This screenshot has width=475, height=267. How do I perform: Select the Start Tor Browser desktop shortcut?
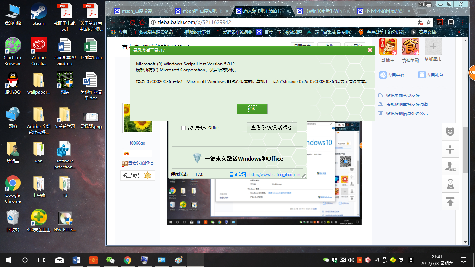click(x=13, y=51)
